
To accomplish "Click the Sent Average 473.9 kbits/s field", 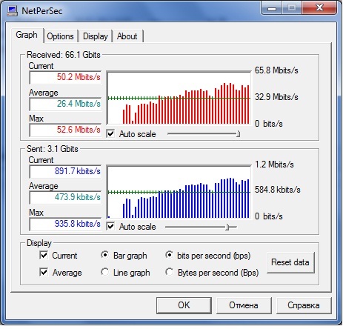I will click(x=65, y=197).
